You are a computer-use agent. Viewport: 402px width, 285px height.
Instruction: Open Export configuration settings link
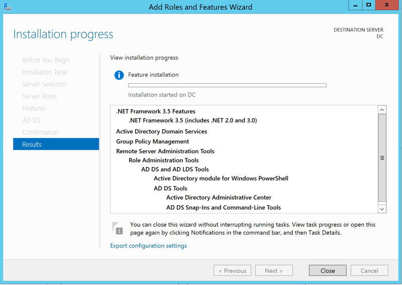tap(148, 246)
